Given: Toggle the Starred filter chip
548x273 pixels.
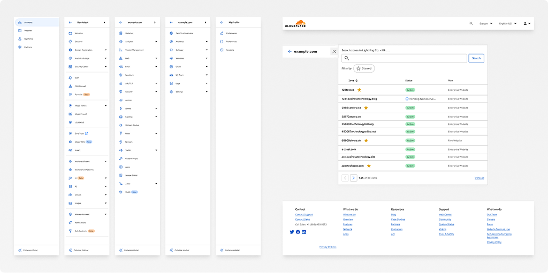Looking at the screenshot, I should click(x=364, y=68).
